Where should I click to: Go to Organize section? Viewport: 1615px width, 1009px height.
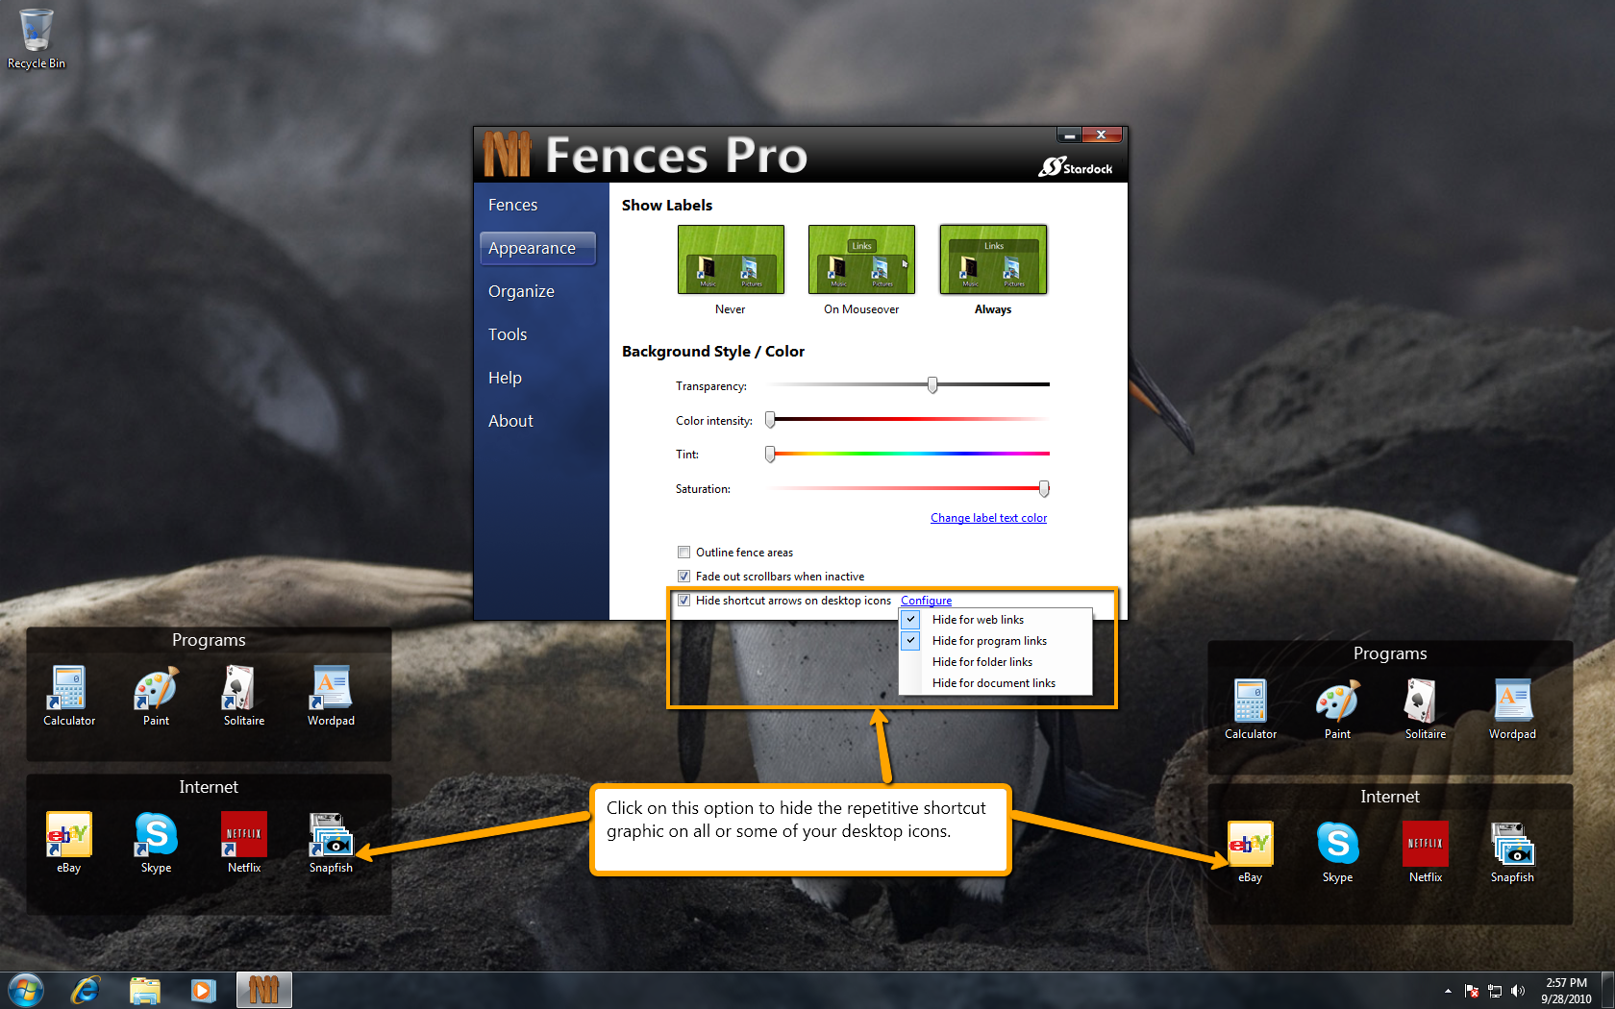pyautogui.click(x=521, y=291)
